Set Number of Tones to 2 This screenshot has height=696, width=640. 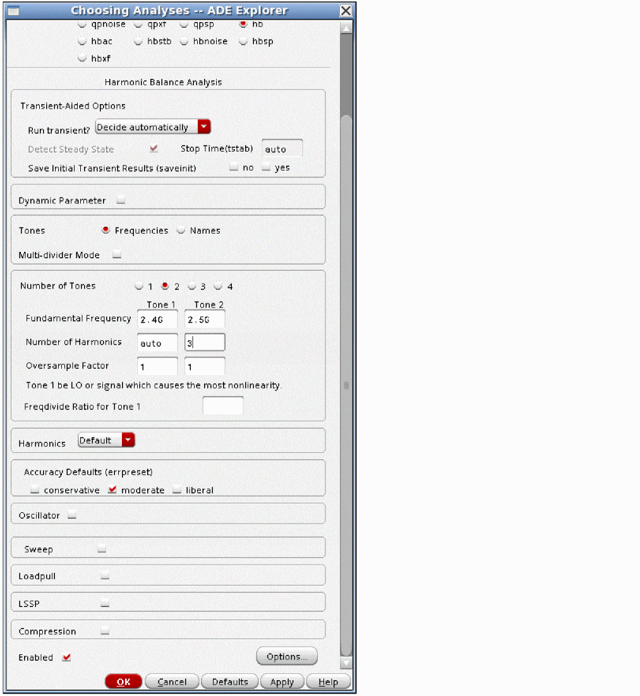click(166, 286)
